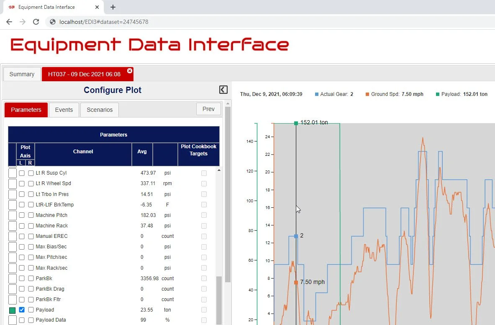495x325 pixels.
Task: Enable Payload right axis checkbox
Action: pos(31,310)
